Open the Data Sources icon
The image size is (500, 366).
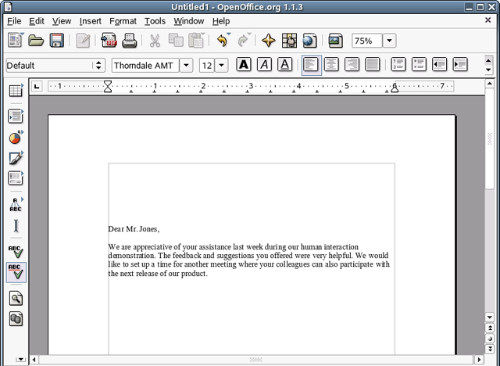click(x=16, y=319)
